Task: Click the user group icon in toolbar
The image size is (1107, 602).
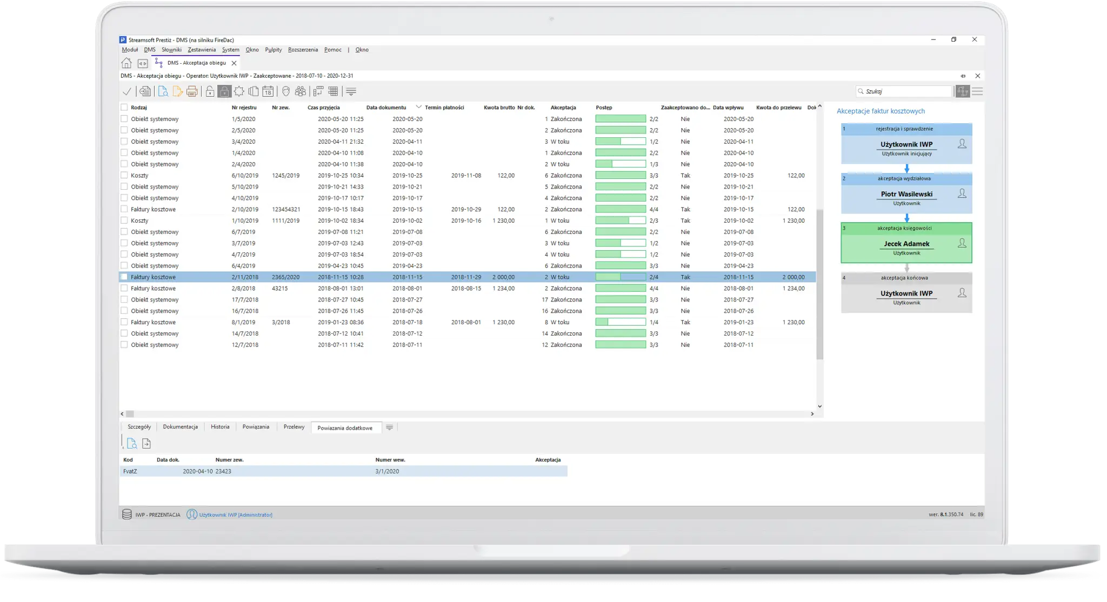Action: (301, 92)
